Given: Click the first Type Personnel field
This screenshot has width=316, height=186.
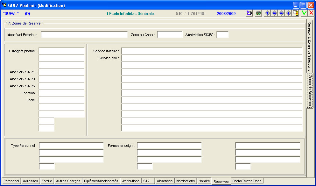Looking at the screenshot, I should click(x=71, y=146).
